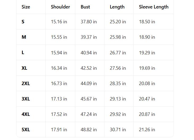Image resolution: width=194 pixels, height=140 pixels.
Task: Select the 29.13 in length value
Action: pos(118,99)
